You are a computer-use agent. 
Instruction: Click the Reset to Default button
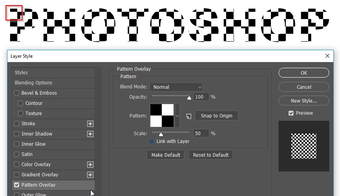tap(211, 155)
